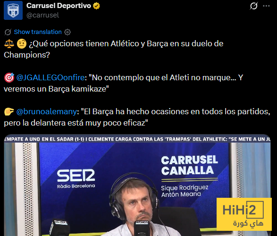This screenshot has width=277, height=236.
Task: Click the balance scale emoji
Action: 9,43
